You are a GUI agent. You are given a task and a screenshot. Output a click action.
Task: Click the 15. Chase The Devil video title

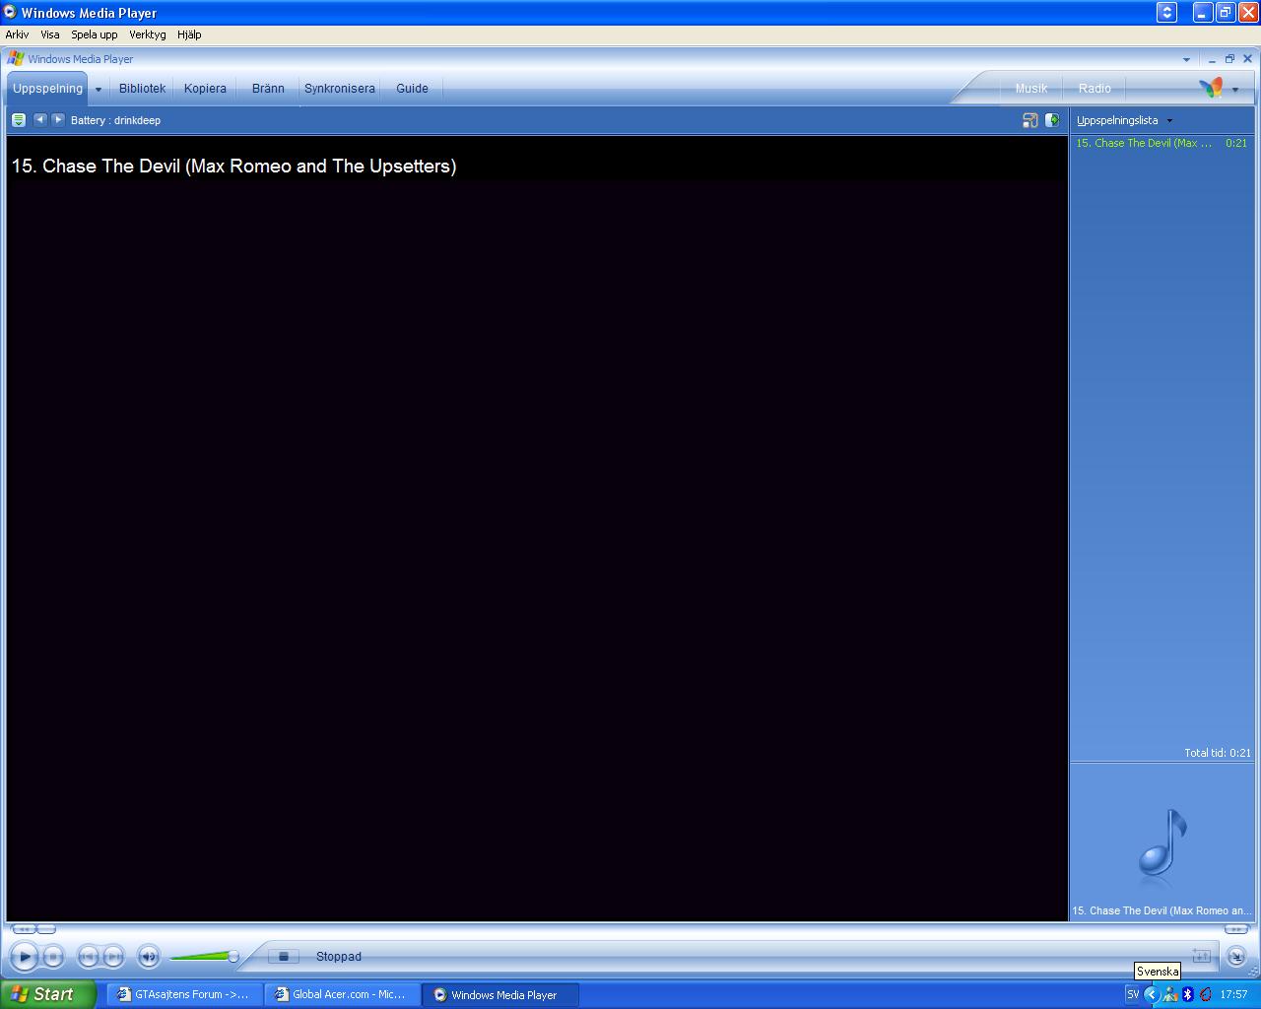pyautogui.click(x=233, y=166)
